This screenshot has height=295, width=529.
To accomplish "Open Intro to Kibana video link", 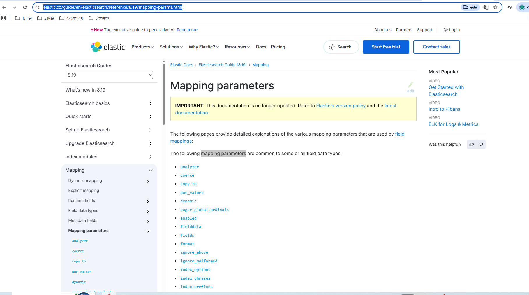I will [444, 109].
